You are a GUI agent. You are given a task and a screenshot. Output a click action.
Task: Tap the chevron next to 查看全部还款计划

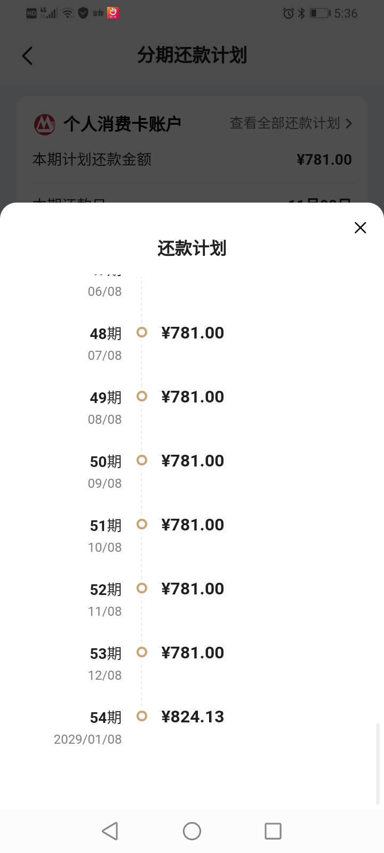(x=349, y=124)
